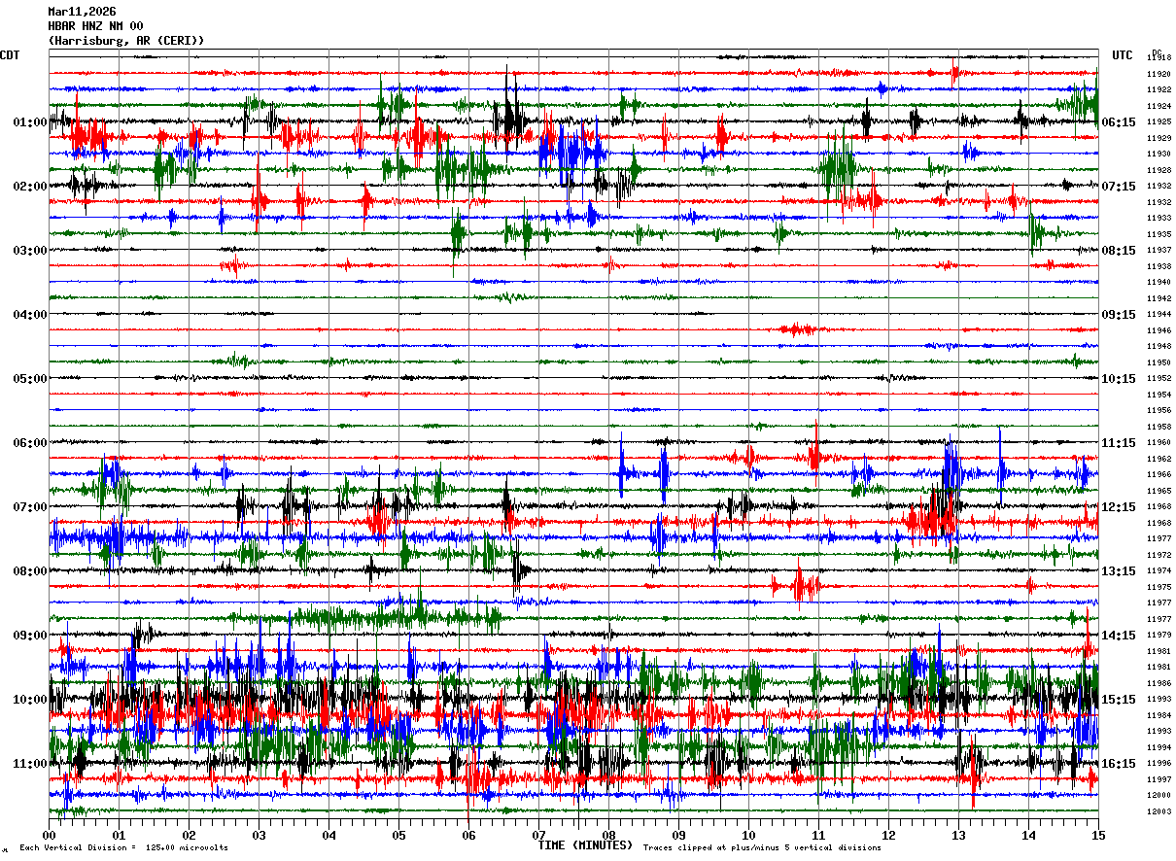This screenshot has width=1176, height=861.
Task: Select minute tick label 03 on bottom axis
Action: (259, 835)
